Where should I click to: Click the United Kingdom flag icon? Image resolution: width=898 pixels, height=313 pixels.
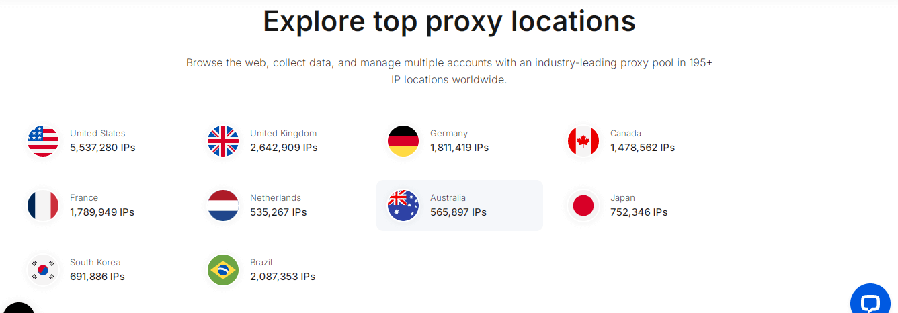[x=223, y=141]
